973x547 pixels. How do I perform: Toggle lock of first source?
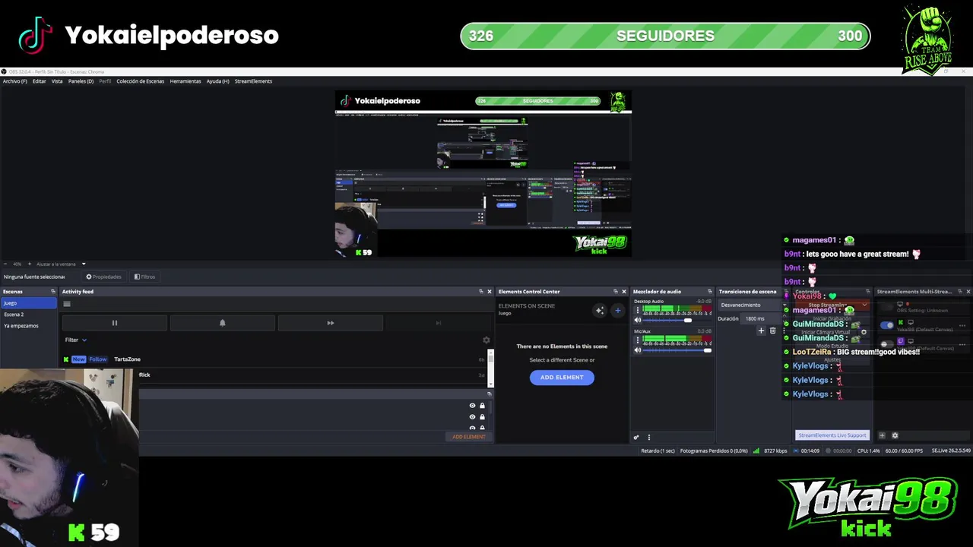pos(482,406)
